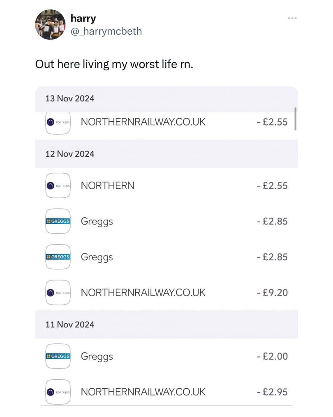Click the tweet text "Out here living my worst life rn."

114,64
